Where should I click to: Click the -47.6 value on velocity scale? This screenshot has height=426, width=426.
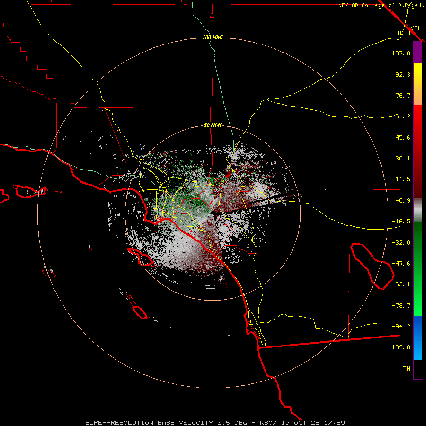pyautogui.click(x=401, y=264)
